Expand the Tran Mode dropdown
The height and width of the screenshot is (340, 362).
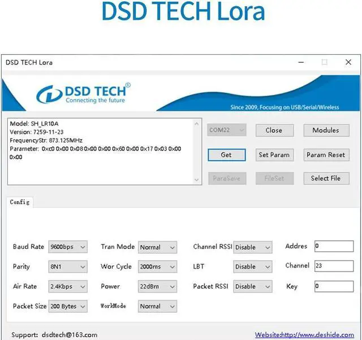[157, 247]
